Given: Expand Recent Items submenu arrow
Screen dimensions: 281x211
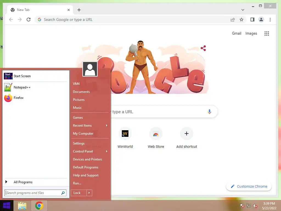Looking at the screenshot, I should 107,125.
